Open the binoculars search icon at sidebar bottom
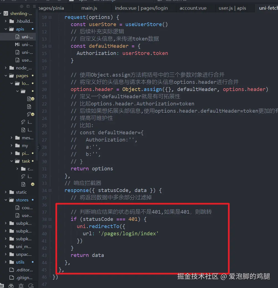The image size is (278, 288). (11, 286)
